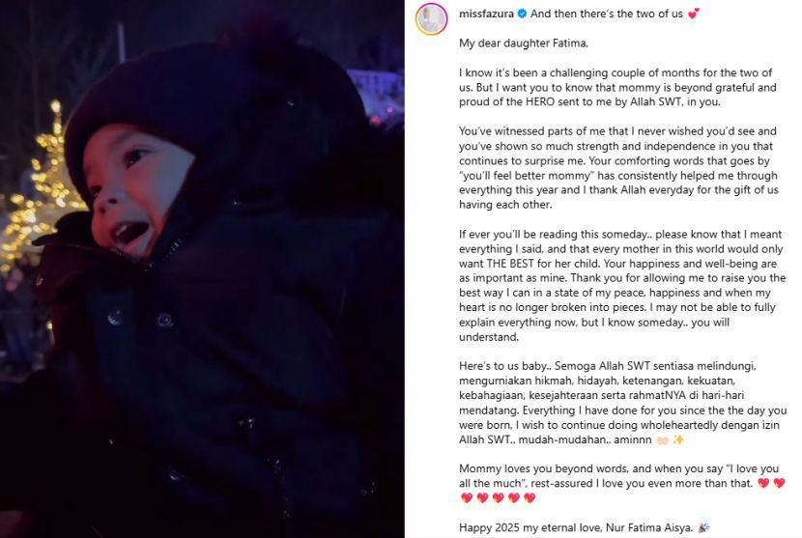Click the paragraph starting 'Here's to us baby'
802x538 pixels.
click(622, 403)
